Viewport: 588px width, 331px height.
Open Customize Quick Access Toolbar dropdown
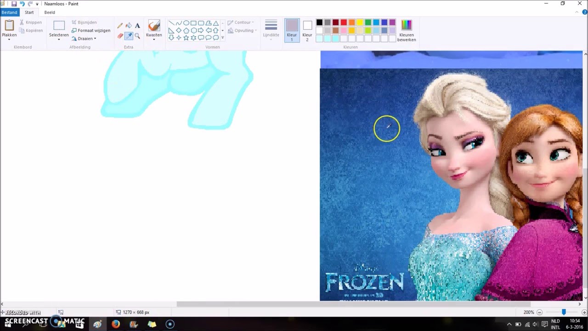(37, 4)
